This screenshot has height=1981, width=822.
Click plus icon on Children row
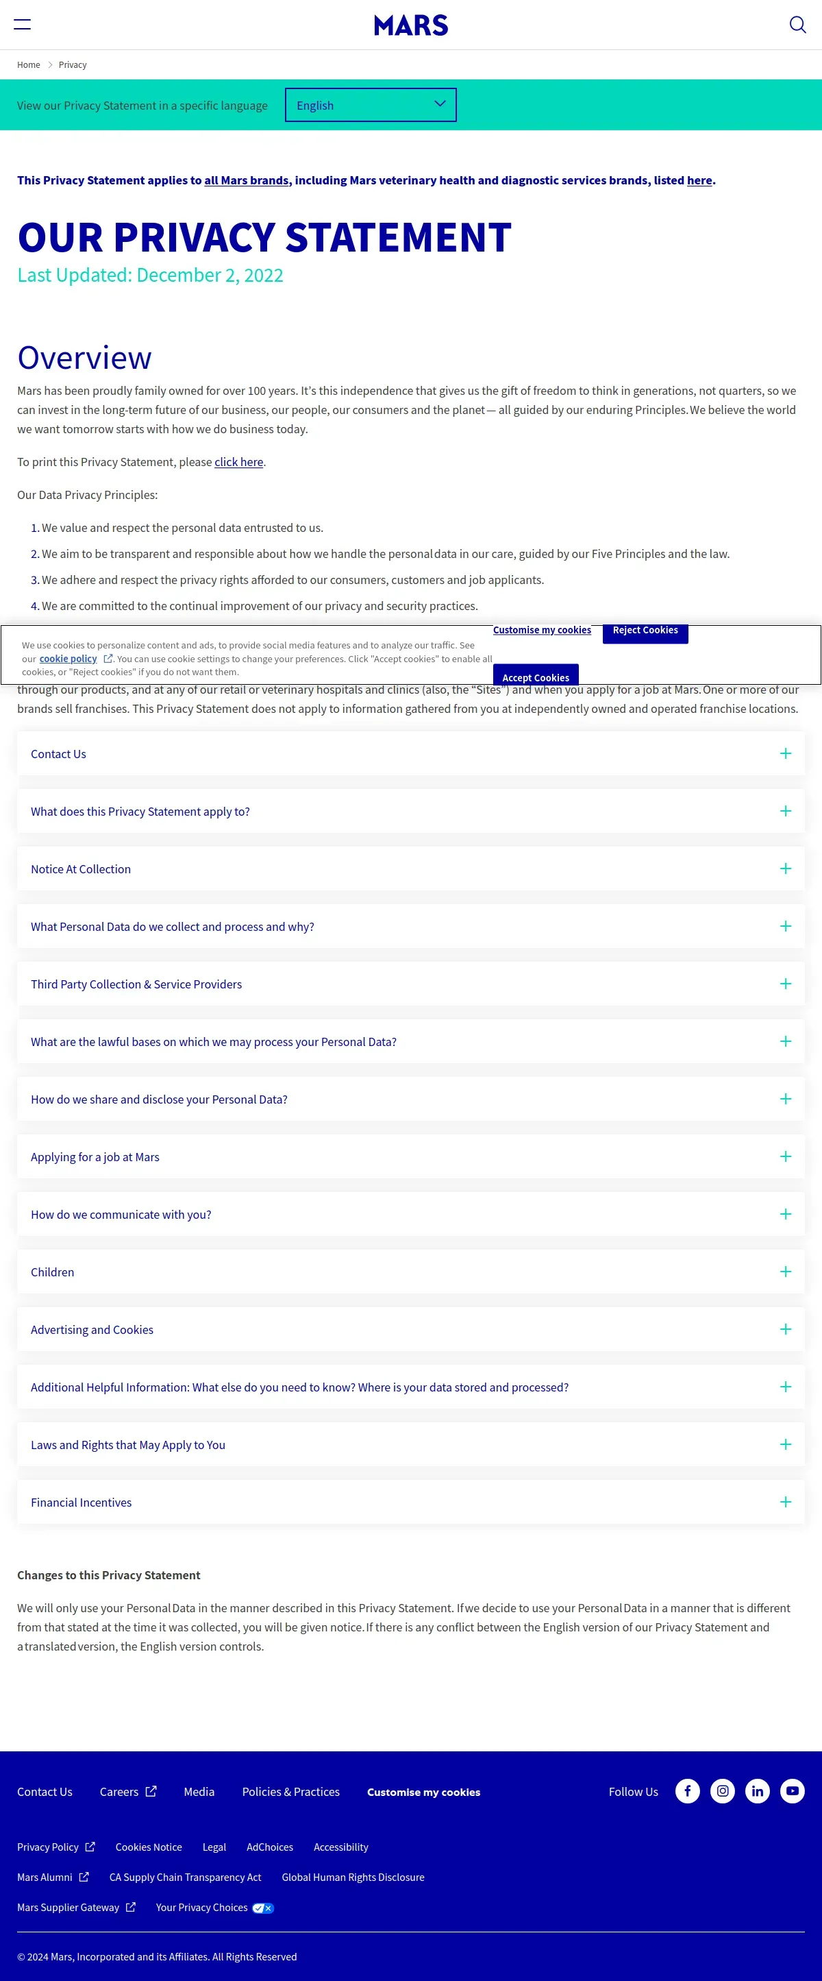(x=785, y=1271)
